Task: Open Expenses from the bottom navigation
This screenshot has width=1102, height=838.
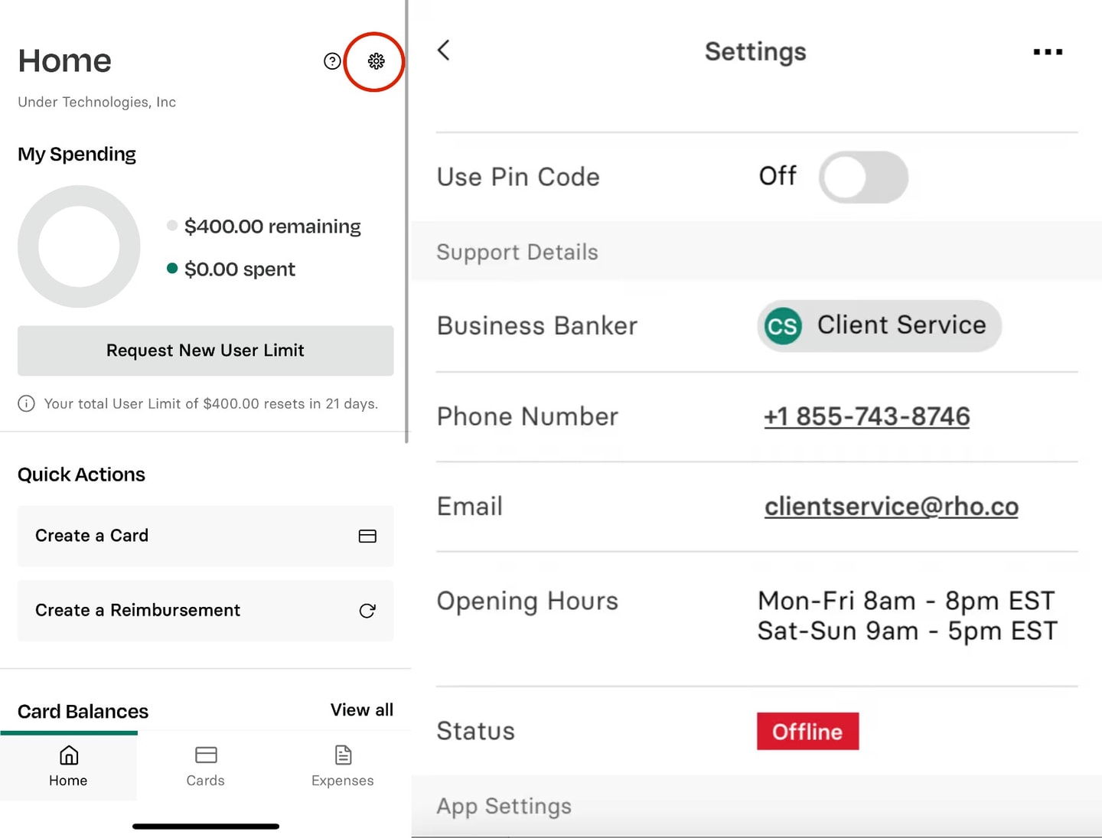Action: (x=342, y=765)
